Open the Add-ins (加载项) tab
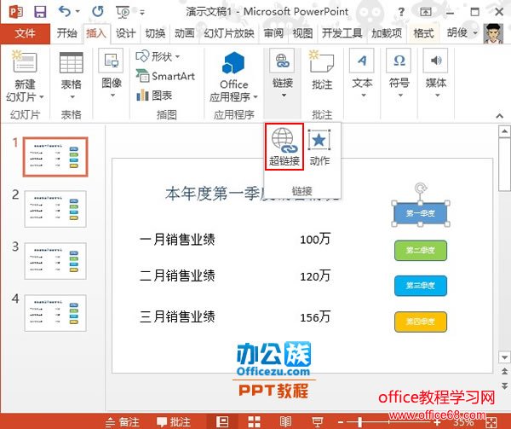511x429 pixels. [387, 33]
